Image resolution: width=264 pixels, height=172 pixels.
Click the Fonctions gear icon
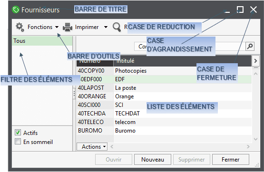click(x=20, y=27)
